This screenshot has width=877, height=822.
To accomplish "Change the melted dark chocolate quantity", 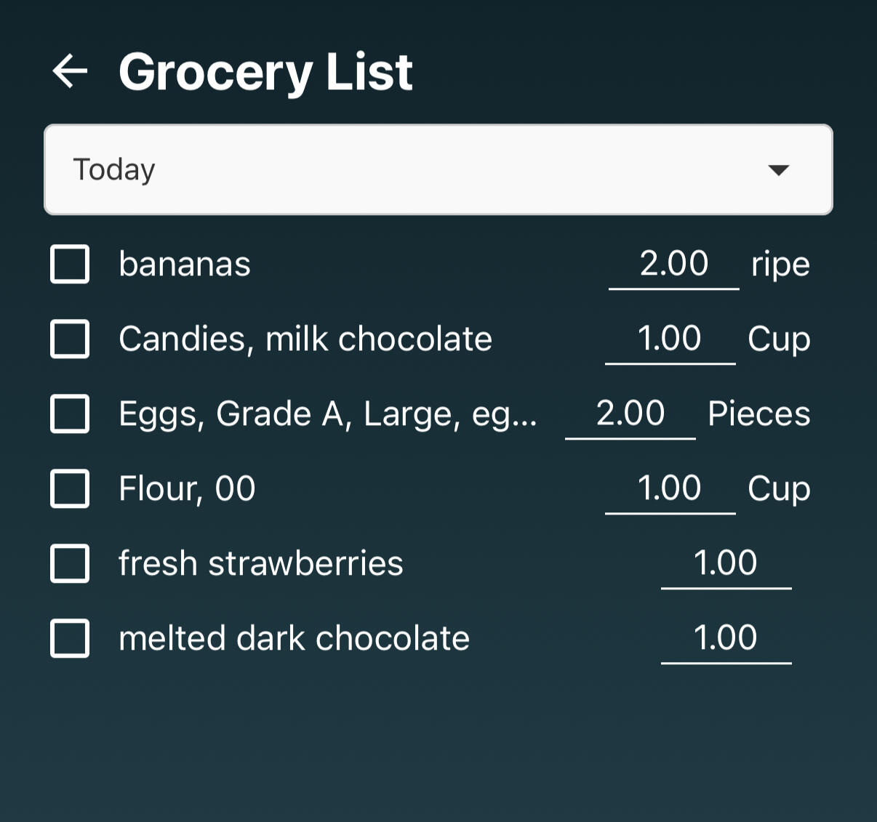I will click(x=726, y=638).
